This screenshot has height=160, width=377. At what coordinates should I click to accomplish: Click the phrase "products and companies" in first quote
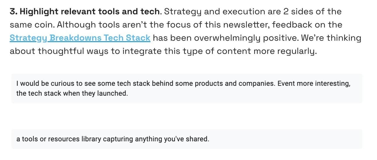(235, 84)
